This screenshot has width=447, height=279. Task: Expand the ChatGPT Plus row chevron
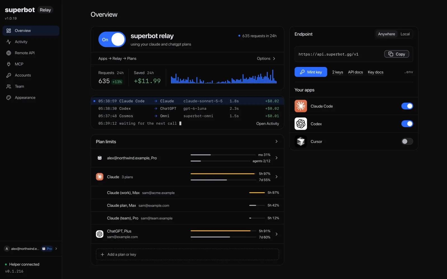pyautogui.click(x=277, y=234)
